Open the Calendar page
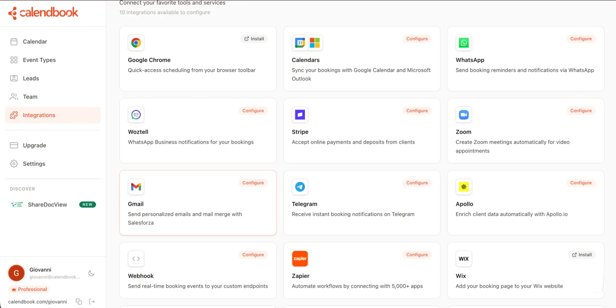Image resolution: width=616 pixels, height=308 pixels. click(x=53, y=42)
